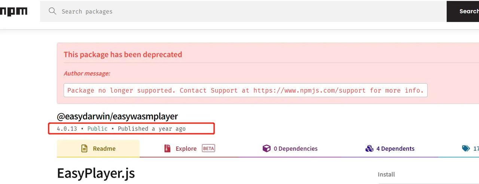Click the BETA badge beside Explore

[x=208, y=148]
